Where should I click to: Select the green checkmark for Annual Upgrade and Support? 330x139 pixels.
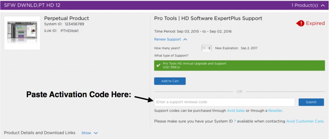pos(158,65)
